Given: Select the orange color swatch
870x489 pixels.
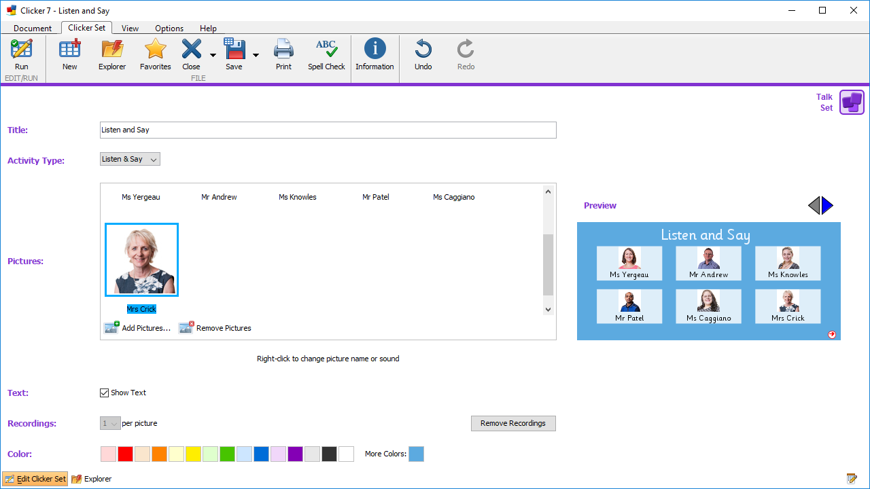Looking at the screenshot, I should 159,454.
